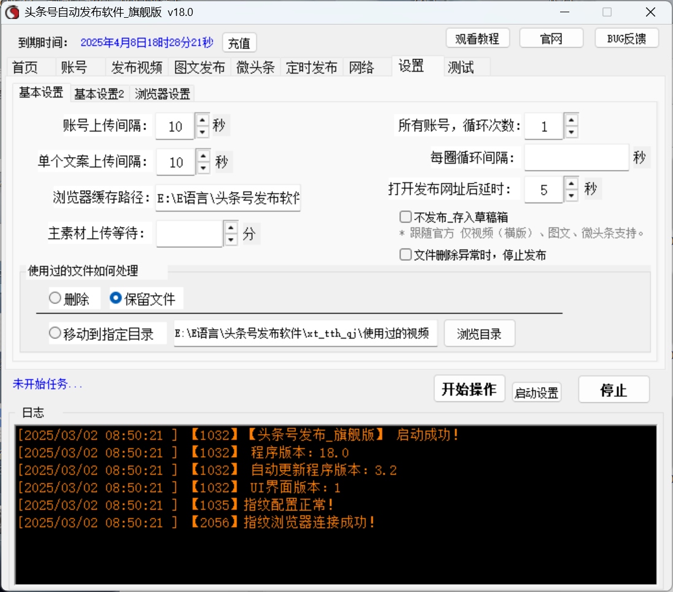Enable 不发布_存入草稿箱 checkbox
The height and width of the screenshot is (592, 673).
coord(406,217)
